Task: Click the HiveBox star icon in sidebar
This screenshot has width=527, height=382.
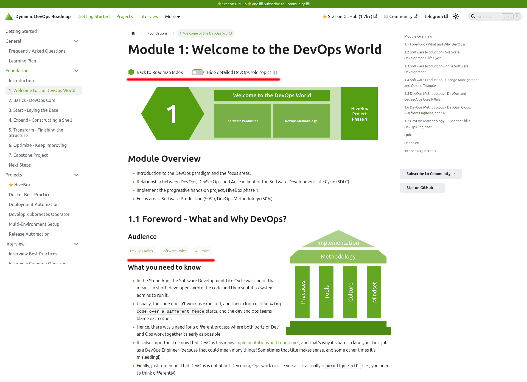Action: coord(11,185)
